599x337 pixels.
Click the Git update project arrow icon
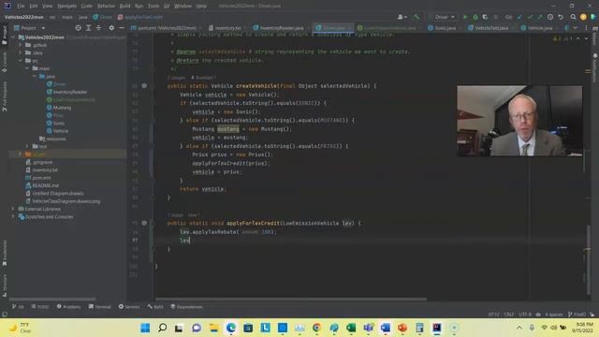(x=519, y=17)
